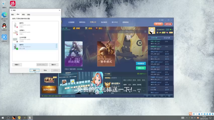Open the Kugou K desktop icon
This screenshot has width=214, height=120.
(x=4, y=38)
